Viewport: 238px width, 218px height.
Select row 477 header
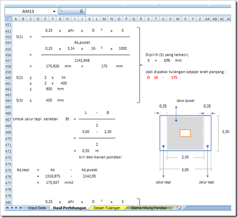click(x=8, y=183)
